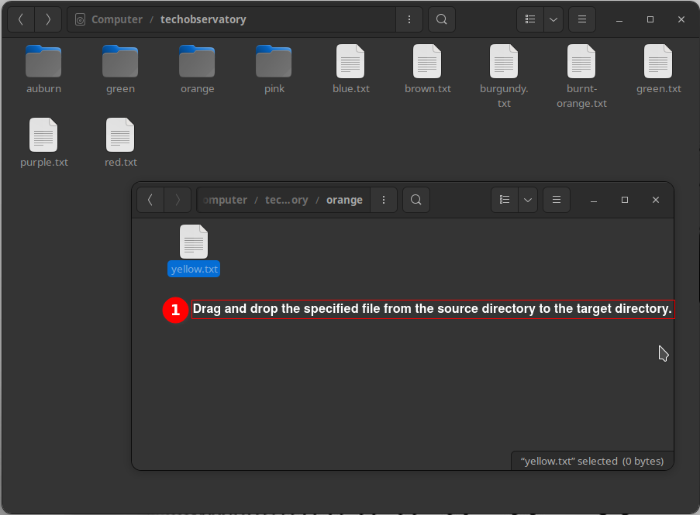Open the main window hamburger menu
700x515 pixels.
(581, 19)
